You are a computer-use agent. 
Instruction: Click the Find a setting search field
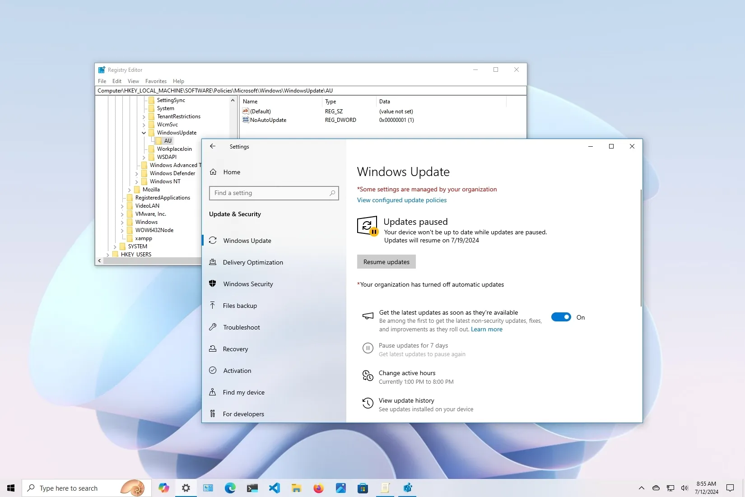(273, 193)
